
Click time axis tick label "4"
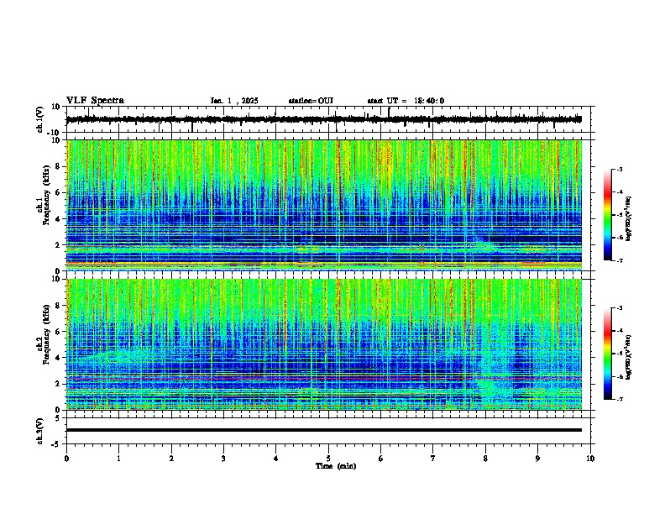point(276,459)
